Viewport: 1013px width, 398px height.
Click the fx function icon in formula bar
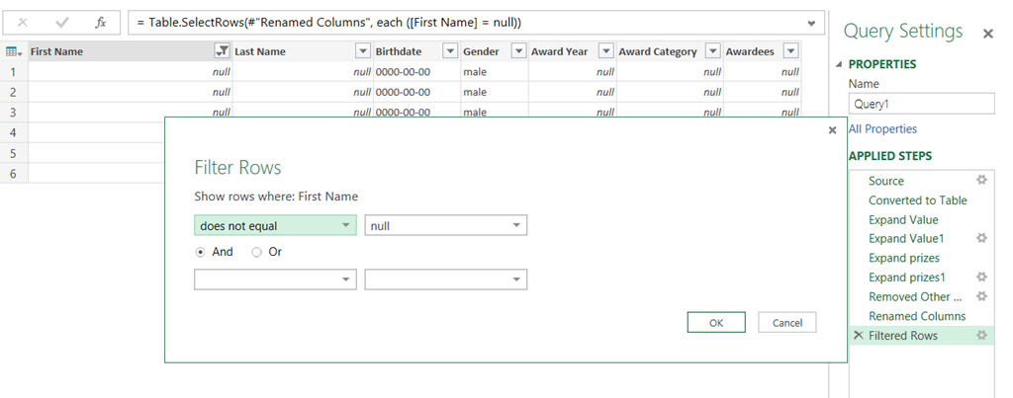(x=100, y=22)
